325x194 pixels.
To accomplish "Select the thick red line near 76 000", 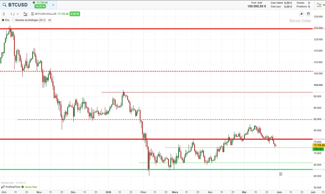I will click(156, 139).
